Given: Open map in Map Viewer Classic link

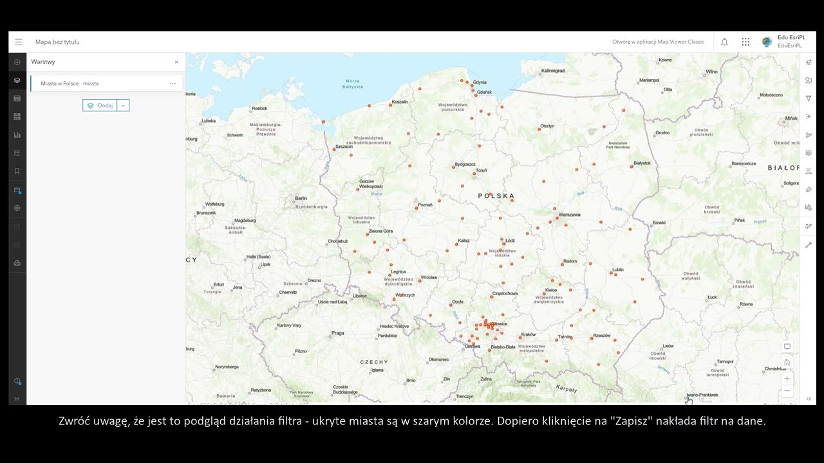Looking at the screenshot, I should coord(658,42).
